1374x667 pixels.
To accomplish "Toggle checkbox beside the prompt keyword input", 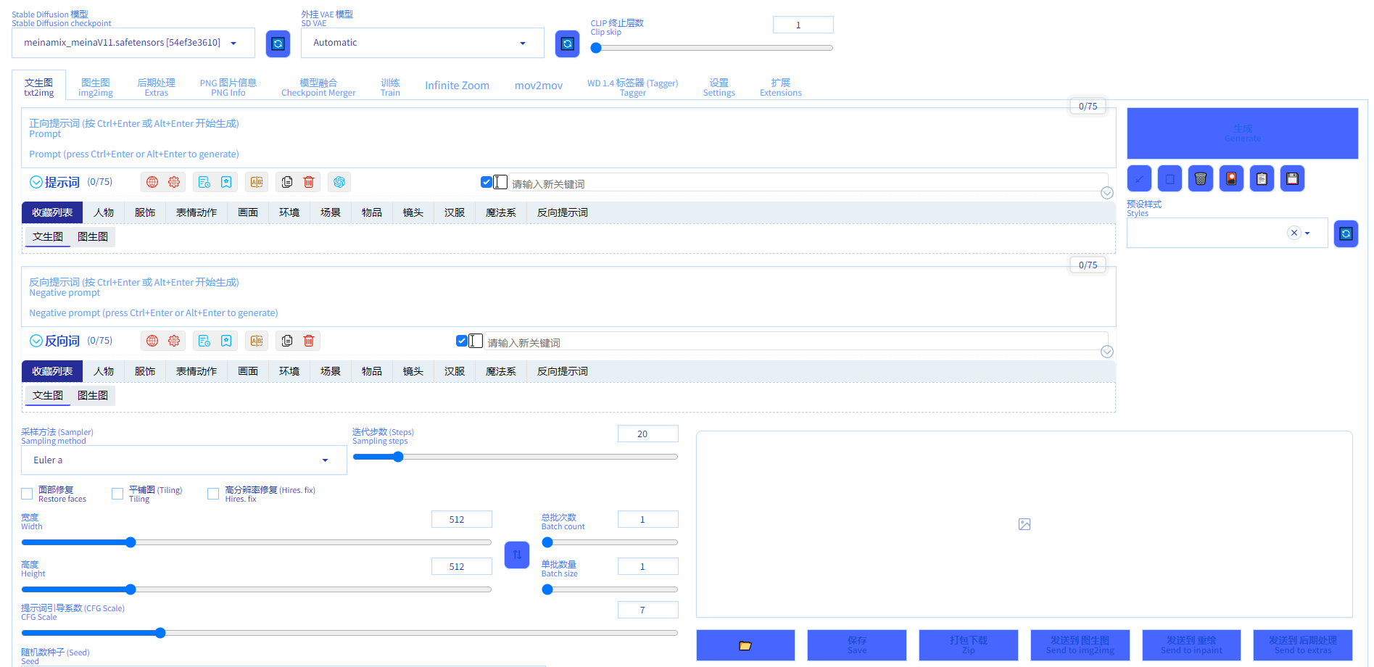I will click(487, 182).
